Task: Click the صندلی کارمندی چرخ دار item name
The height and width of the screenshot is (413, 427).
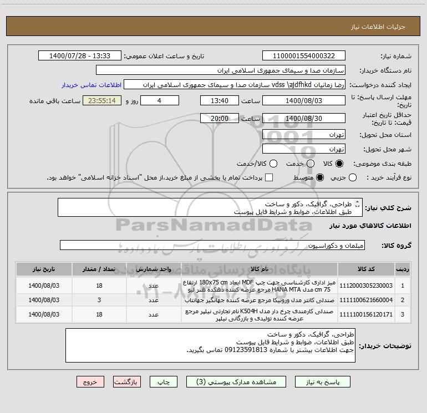Action: coord(260,315)
